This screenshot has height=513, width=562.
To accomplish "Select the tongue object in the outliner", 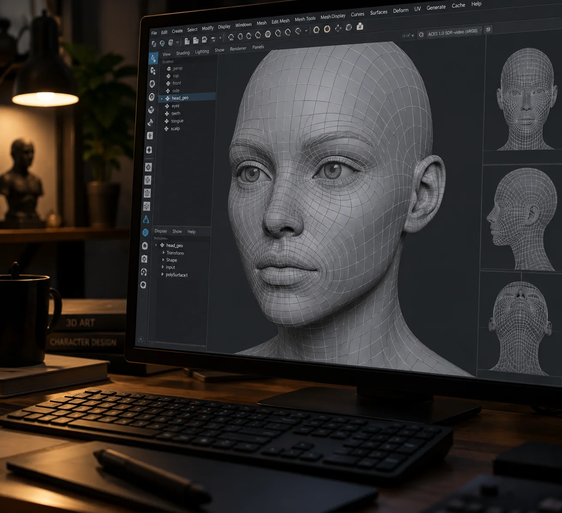I will click(x=177, y=121).
